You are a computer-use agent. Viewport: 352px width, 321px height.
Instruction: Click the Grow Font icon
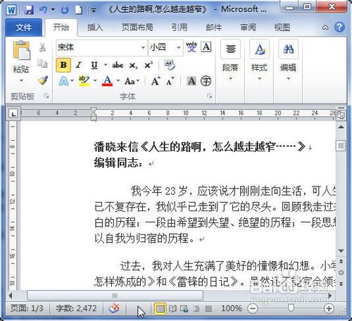[x=156, y=81]
